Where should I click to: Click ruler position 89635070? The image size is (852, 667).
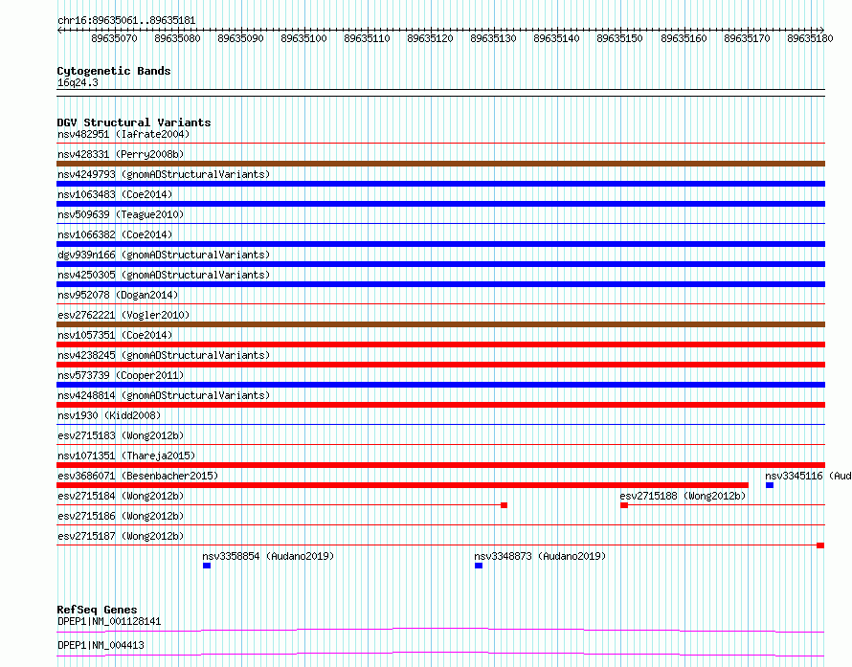click(x=114, y=38)
